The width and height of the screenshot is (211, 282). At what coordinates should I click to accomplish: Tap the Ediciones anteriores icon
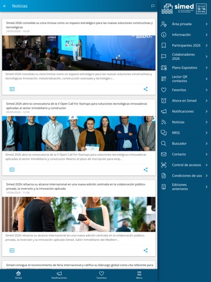pos(164,187)
